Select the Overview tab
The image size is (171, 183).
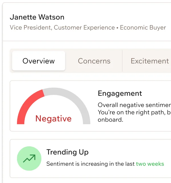pyautogui.click(x=39, y=61)
